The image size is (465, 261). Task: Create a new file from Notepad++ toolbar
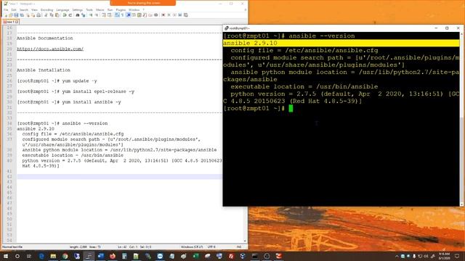[x=6, y=15]
